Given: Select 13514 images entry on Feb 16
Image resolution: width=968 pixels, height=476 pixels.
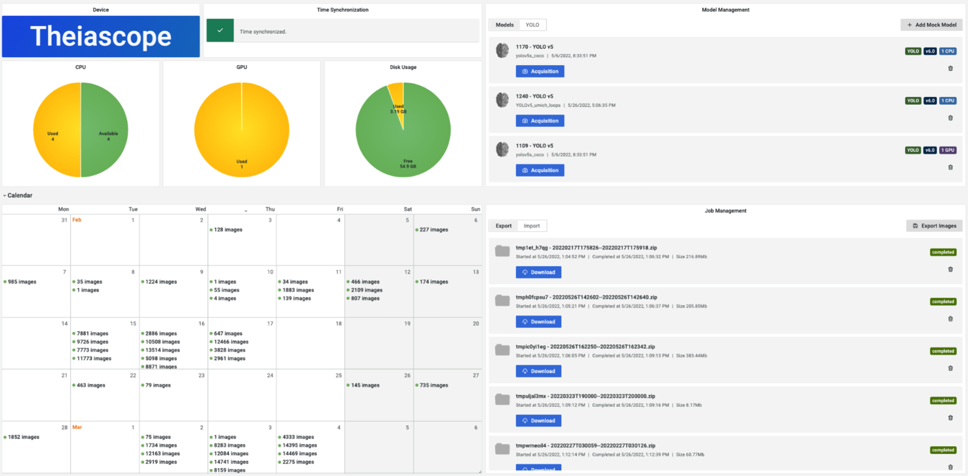Looking at the screenshot, I should tap(160, 350).
